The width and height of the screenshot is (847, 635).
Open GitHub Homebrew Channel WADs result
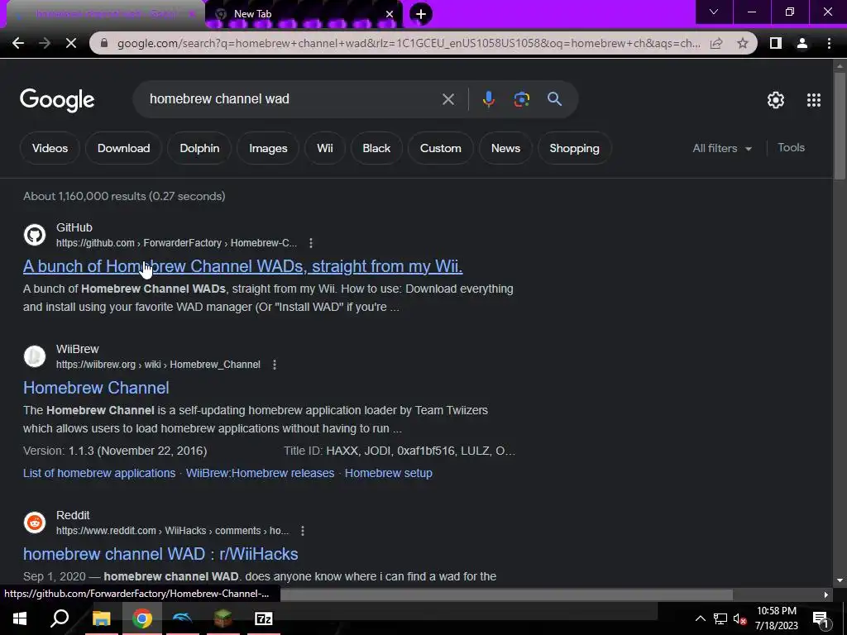242,267
